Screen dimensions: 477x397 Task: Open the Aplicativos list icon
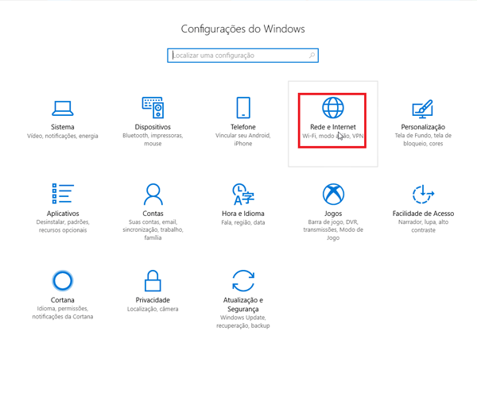[x=63, y=194]
